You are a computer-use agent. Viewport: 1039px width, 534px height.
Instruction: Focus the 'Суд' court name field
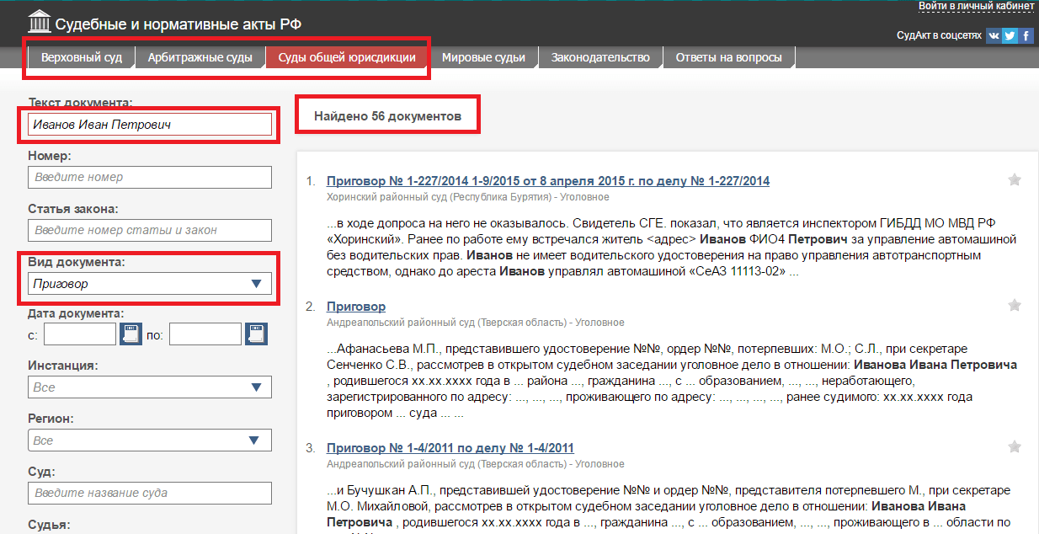pos(150,493)
